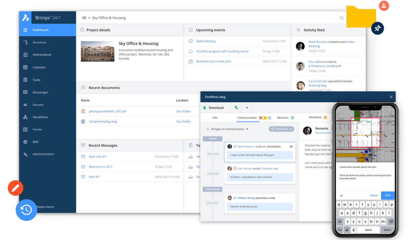Click the presentation icon beside Sales Meeting event

click(x=191, y=41)
